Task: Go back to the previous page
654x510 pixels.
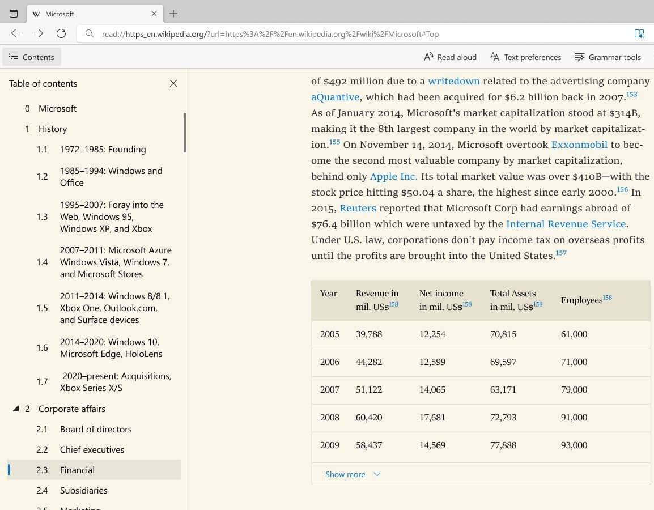Action: click(16, 33)
